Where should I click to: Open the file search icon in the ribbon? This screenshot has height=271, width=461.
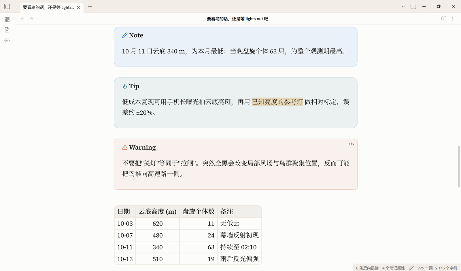pyautogui.click(x=7, y=30)
